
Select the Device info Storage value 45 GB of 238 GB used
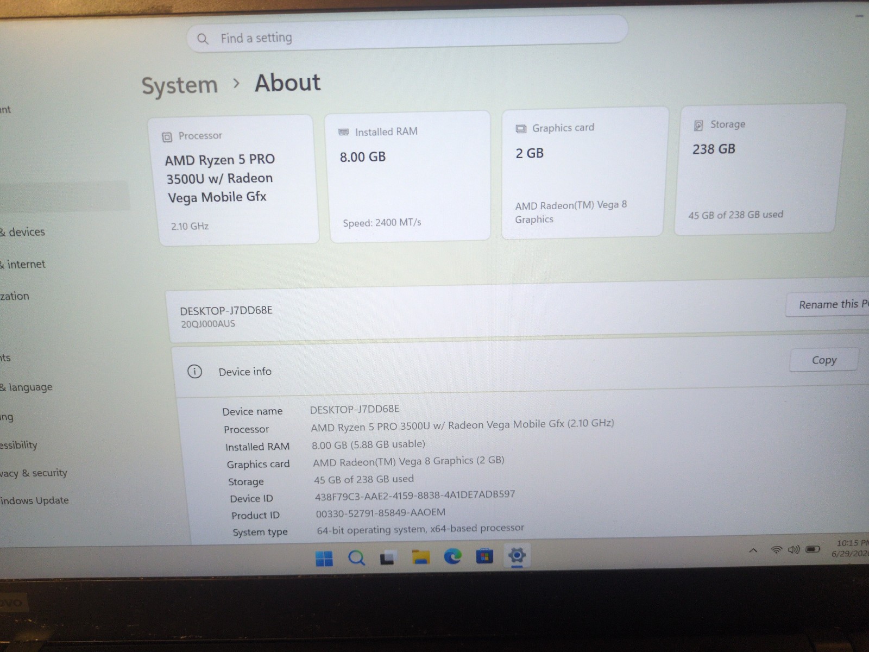pyautogui.click(x=364, y=479)
